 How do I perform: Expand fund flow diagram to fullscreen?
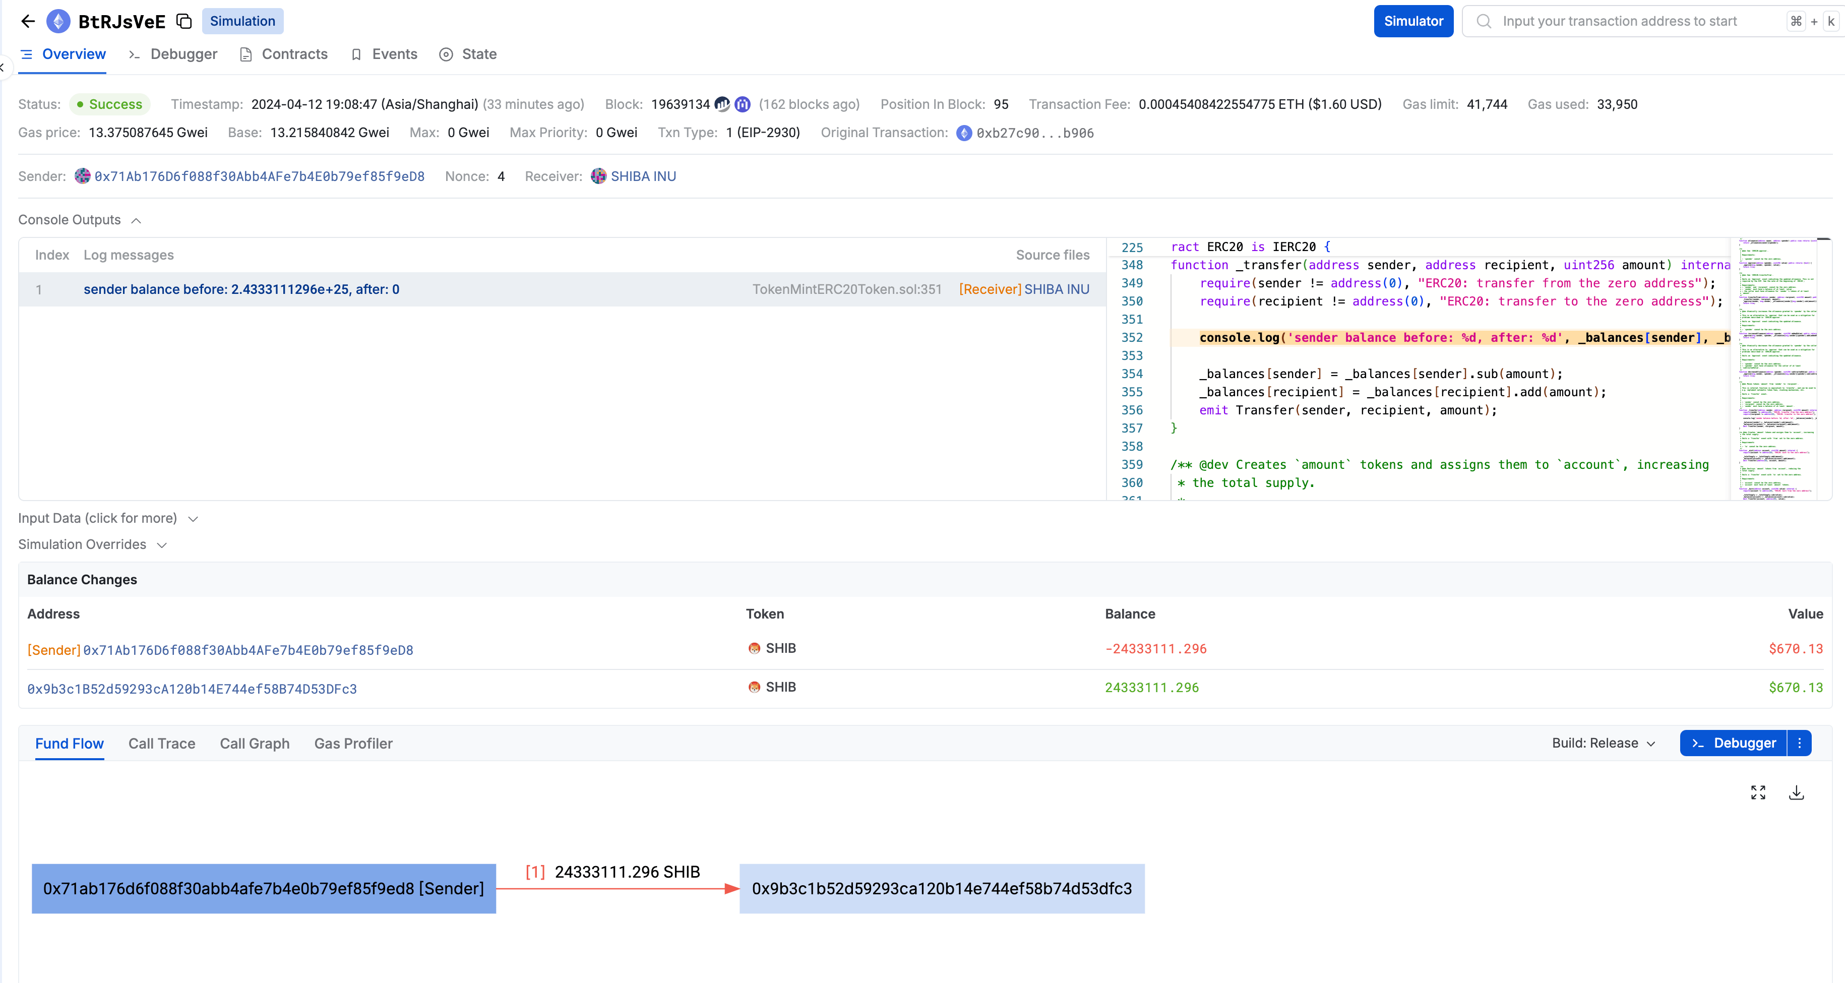[1758, 792]
